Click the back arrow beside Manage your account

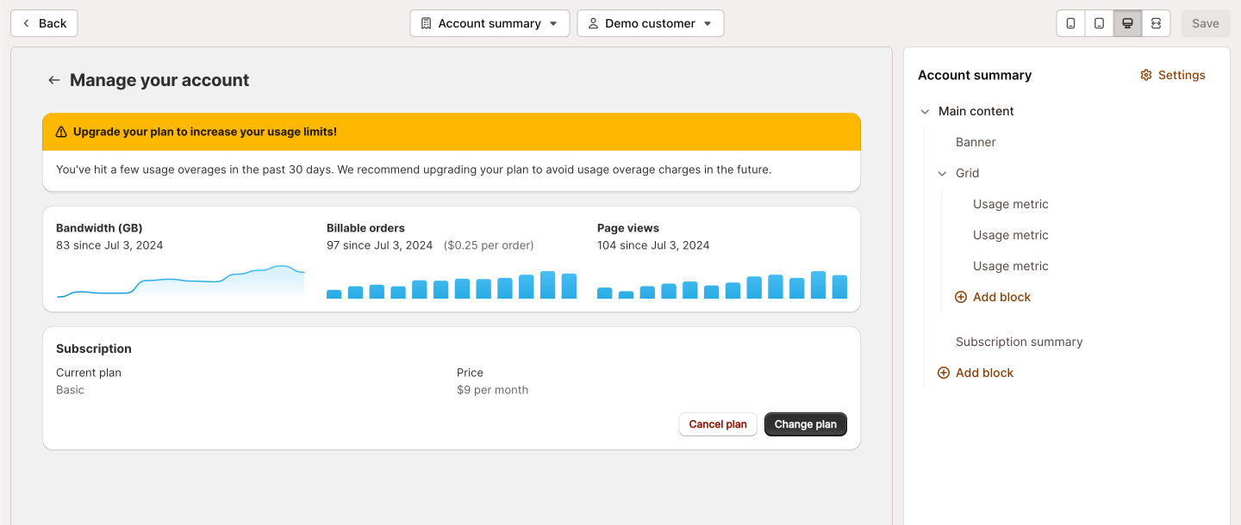click(53, 79)
